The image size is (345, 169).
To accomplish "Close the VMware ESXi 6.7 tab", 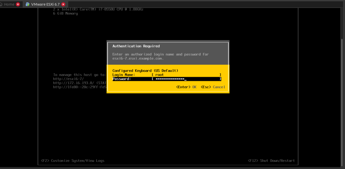I will [63, 4].
